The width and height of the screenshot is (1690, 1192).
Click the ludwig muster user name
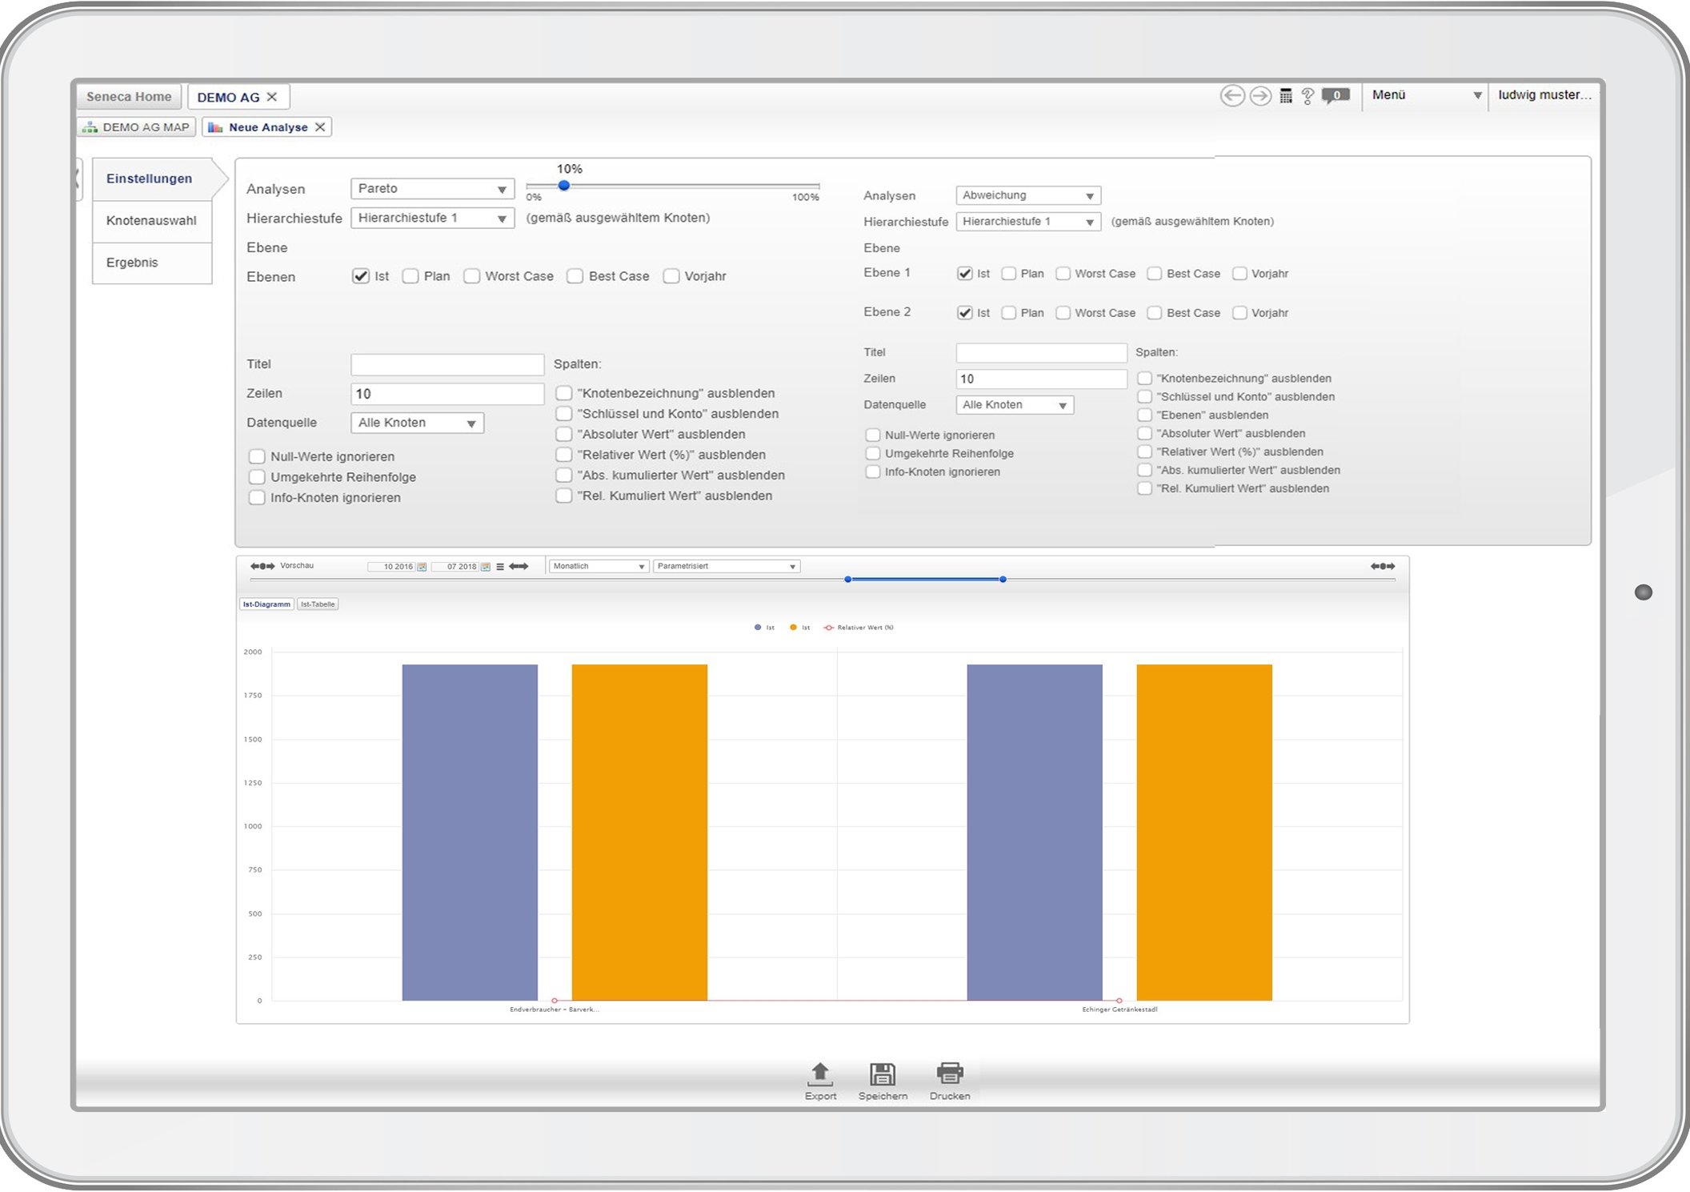(x=1544, y=95)
